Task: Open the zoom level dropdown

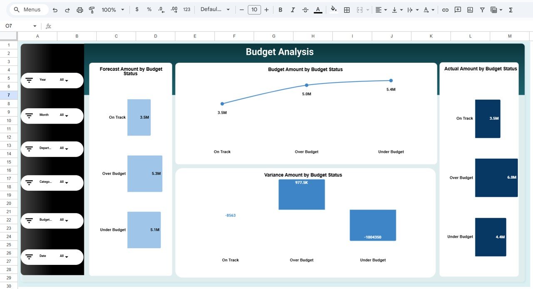Action: [x=113, y=10]
